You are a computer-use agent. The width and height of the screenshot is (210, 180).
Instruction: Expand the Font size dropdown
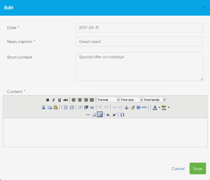pyautogui.click(x=131, y=100)
